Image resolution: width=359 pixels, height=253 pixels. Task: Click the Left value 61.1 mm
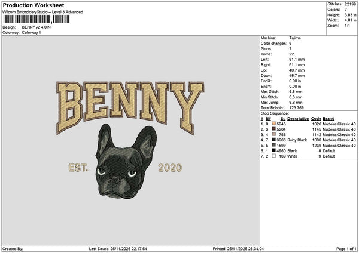coord(297,59)
